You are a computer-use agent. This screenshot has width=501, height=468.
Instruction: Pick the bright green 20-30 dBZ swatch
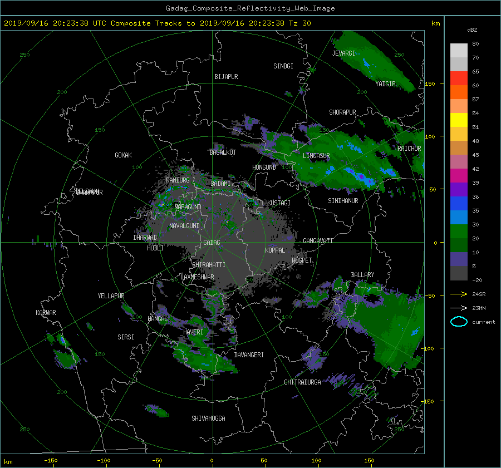[459, 231]
